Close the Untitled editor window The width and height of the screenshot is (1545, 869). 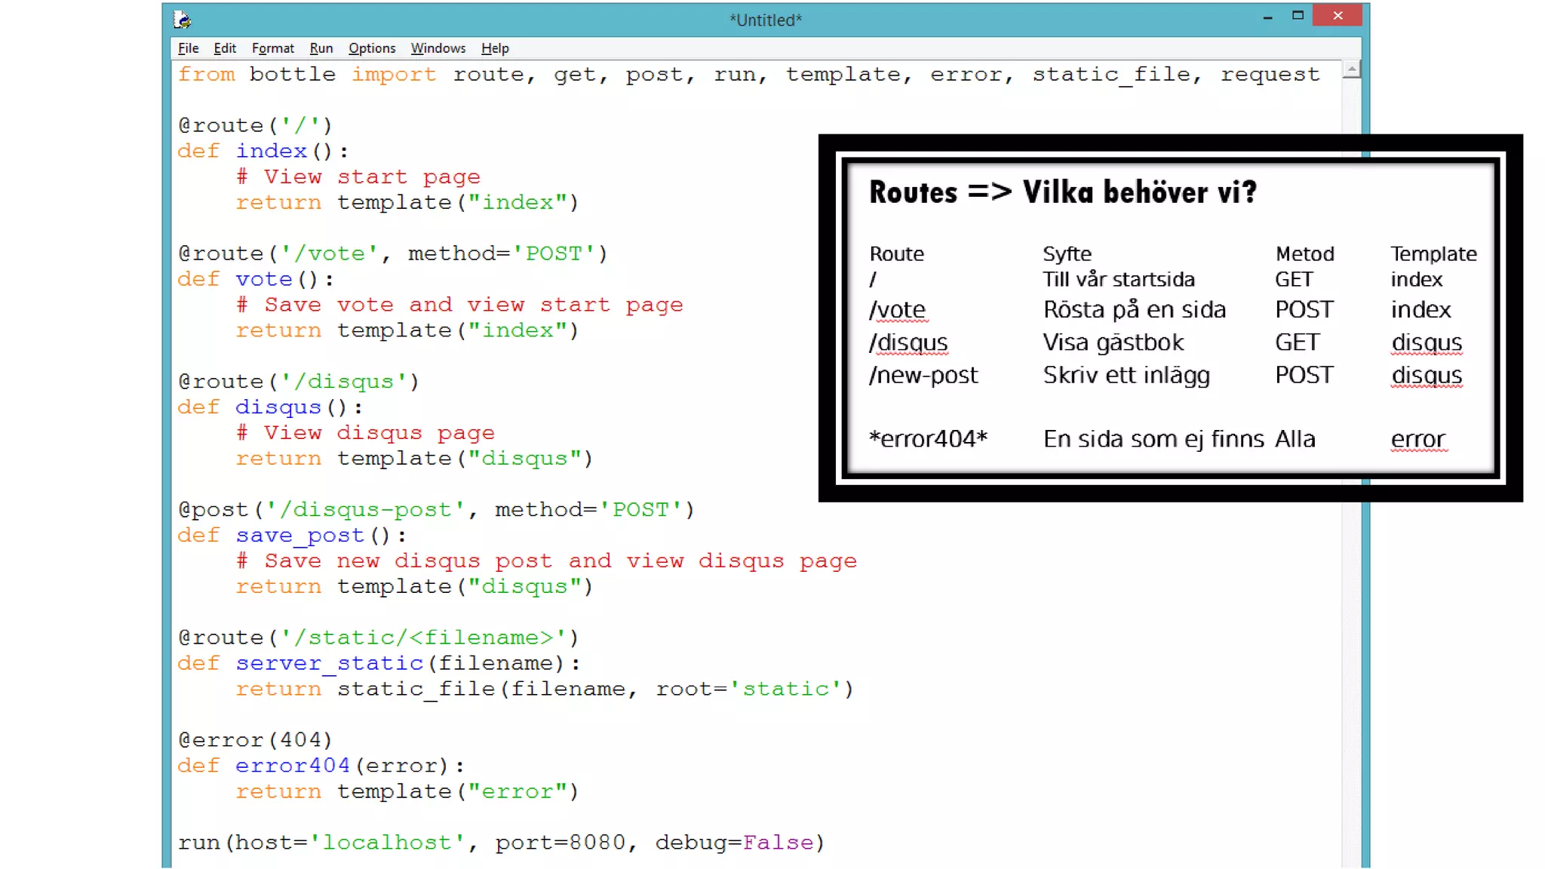1337,16
